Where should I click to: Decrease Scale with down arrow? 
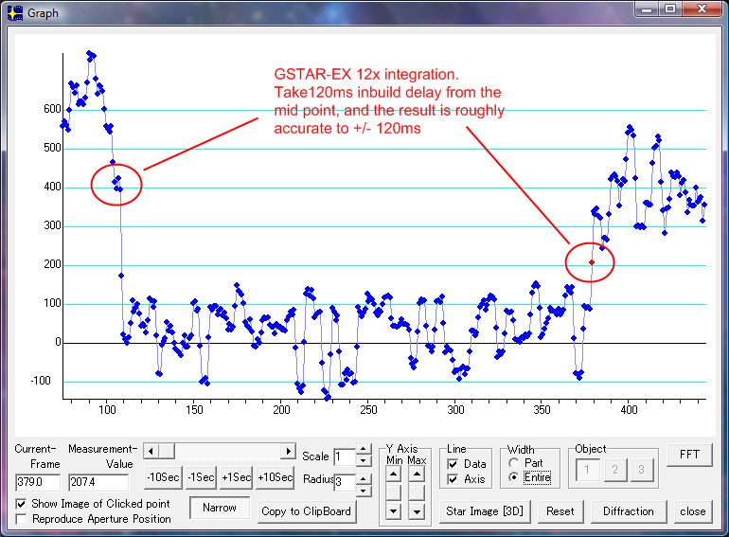click(x=364, y=460)
